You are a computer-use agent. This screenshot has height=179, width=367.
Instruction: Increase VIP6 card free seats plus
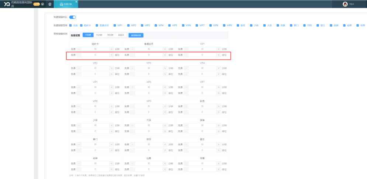click(165, 93)
